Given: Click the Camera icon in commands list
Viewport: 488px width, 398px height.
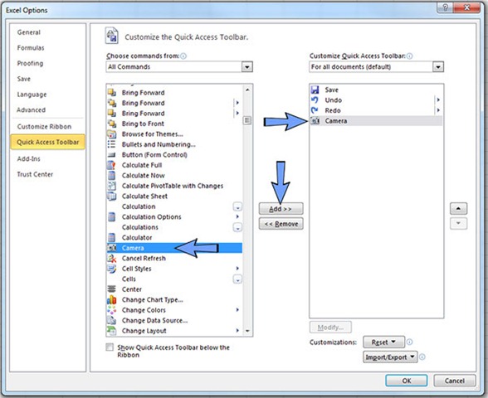Looking at the screenshot, I should click(x=112, y=248).
